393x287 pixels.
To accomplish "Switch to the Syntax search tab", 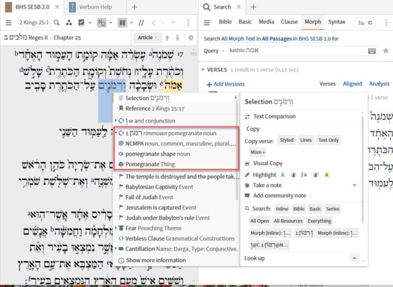I will pyautogui.click(x=337, y=22).
